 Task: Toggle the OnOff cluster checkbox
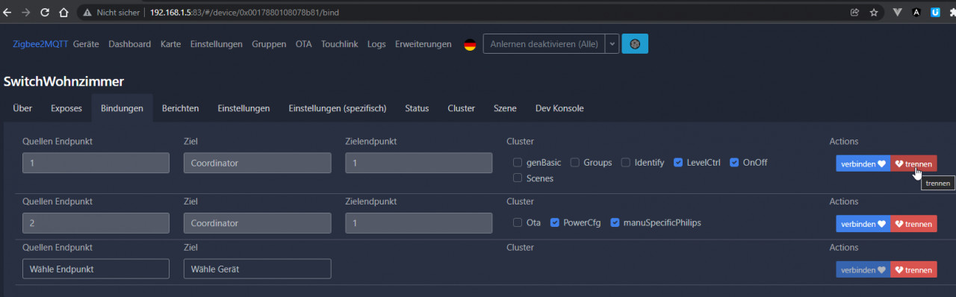click(x=734, y=162)
